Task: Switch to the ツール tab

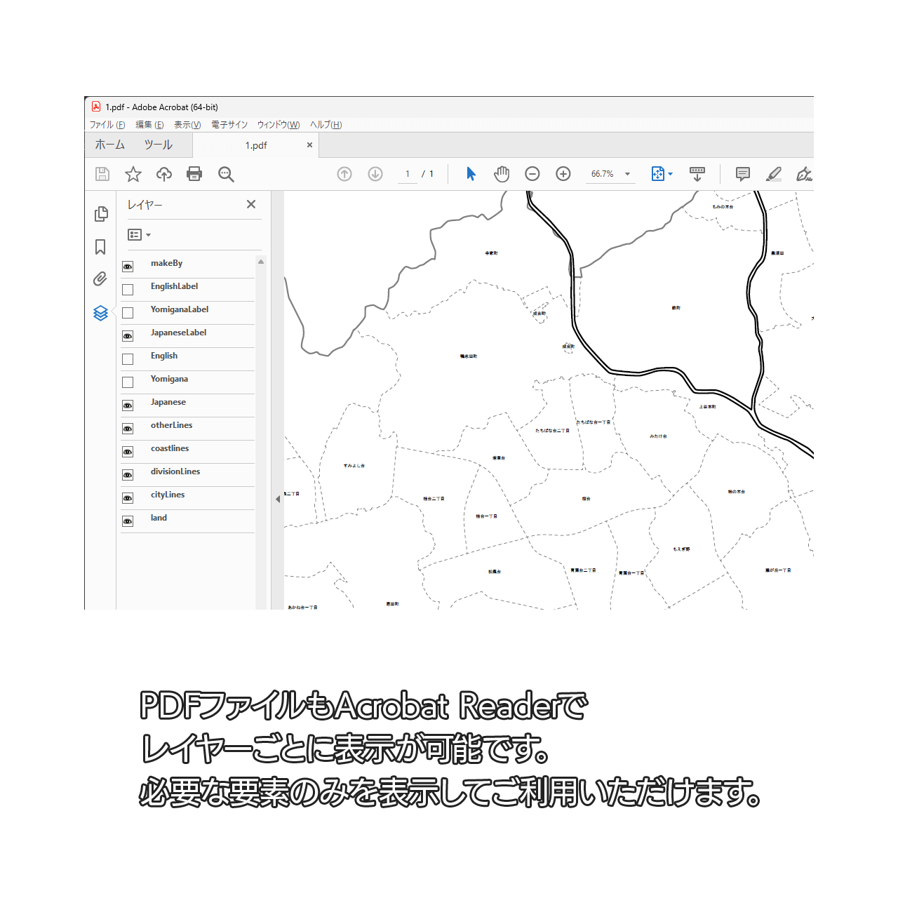Action: pyautogui.click(x=159, y=145)
